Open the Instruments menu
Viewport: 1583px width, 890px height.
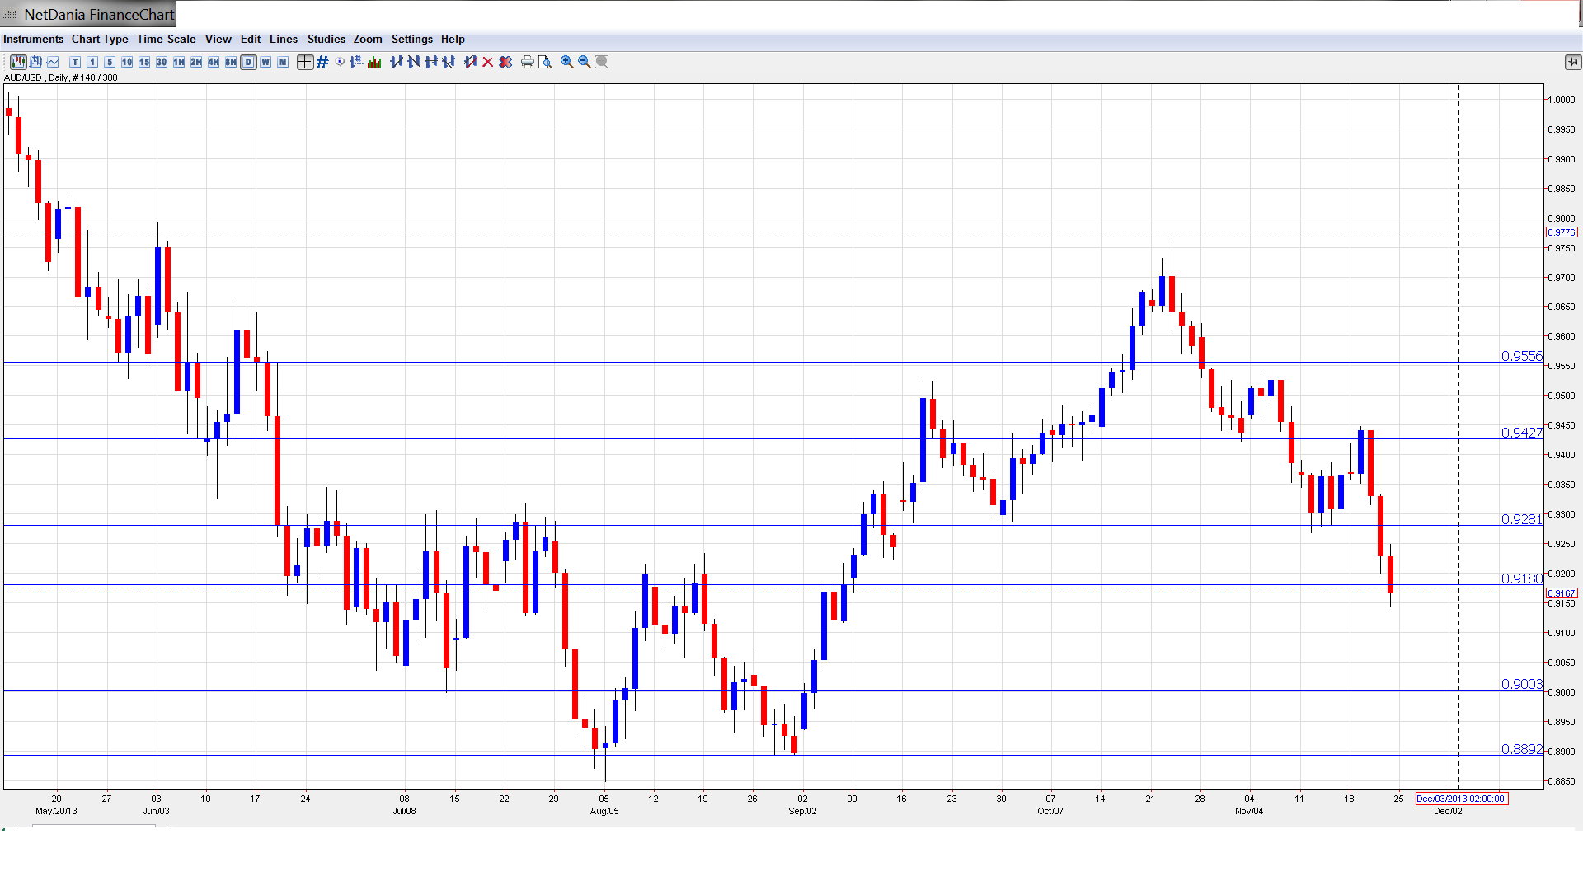click(x=33, y=39)
